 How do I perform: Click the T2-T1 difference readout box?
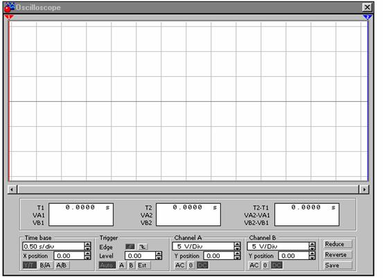point(307,214)
